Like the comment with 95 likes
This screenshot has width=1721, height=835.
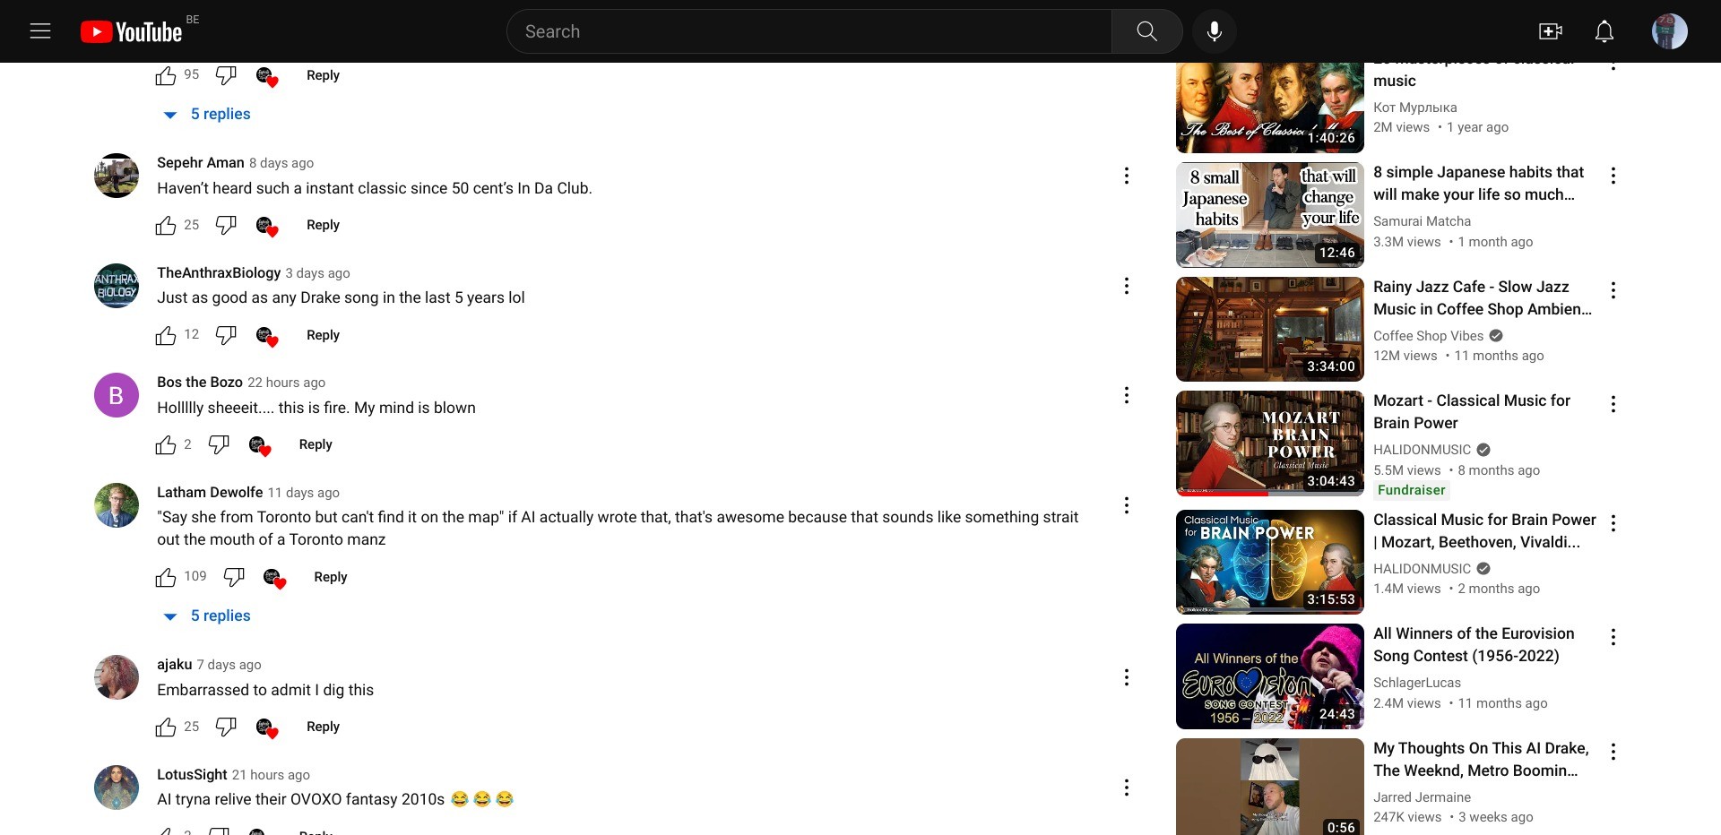click(166, 75)
